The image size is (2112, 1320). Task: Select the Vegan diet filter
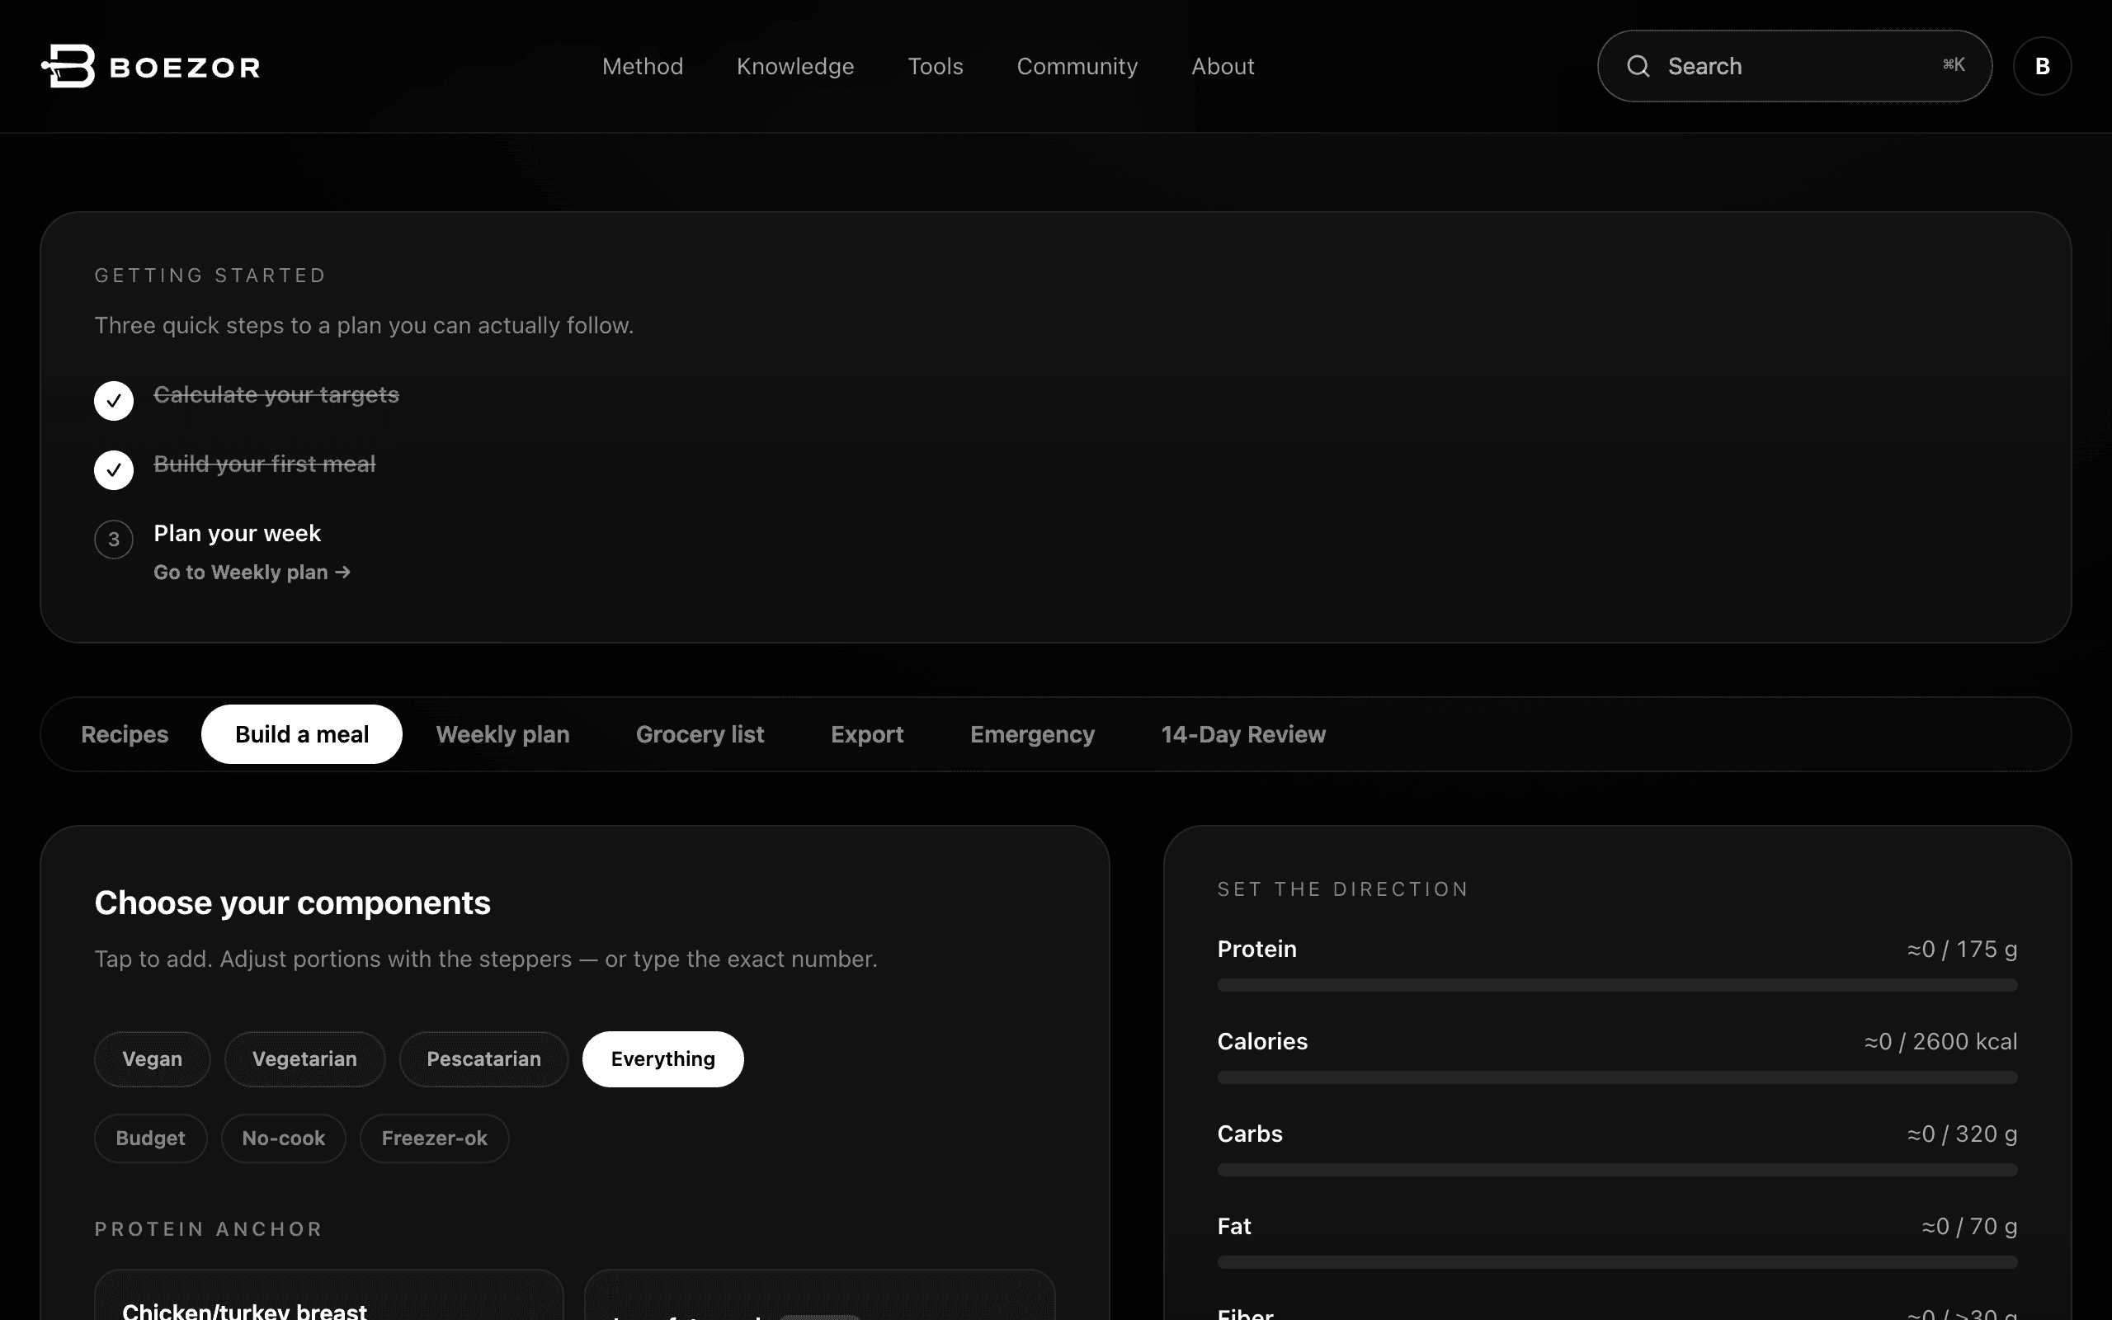point(152,1059)
